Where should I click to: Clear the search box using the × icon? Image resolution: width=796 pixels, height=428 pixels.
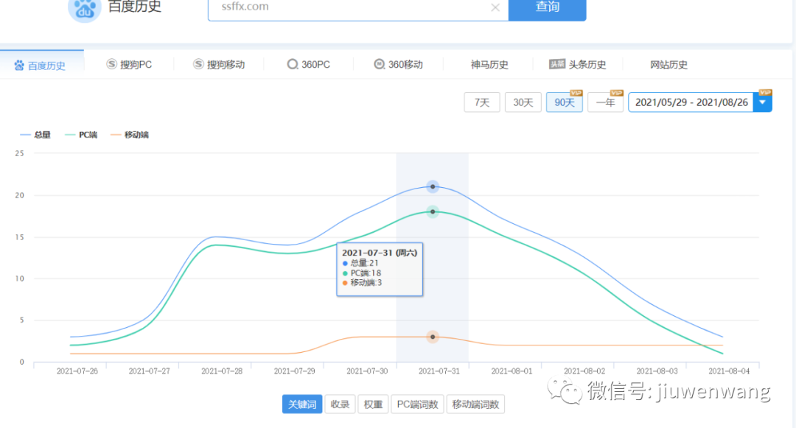pos(495,7)
